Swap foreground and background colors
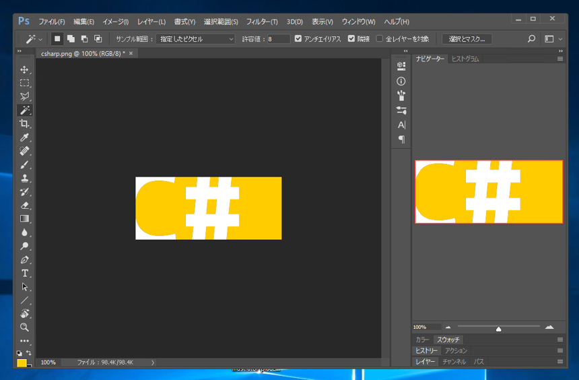The image size is (579, 380). (x=29, y=353)
